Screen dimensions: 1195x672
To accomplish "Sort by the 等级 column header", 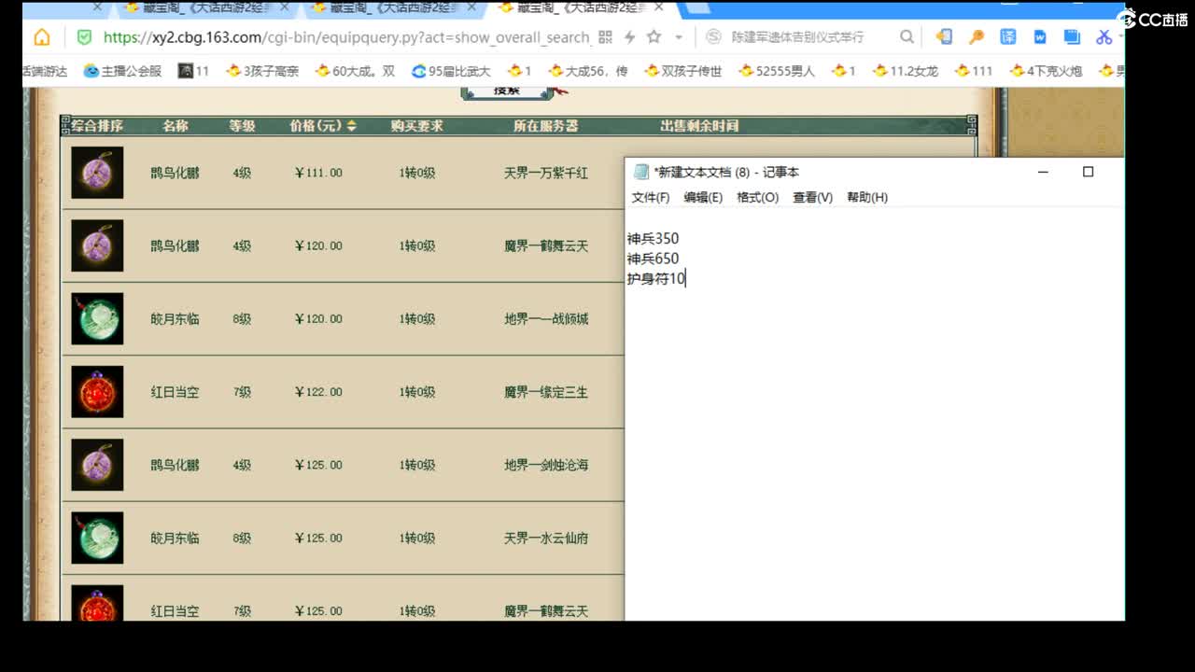I will [243, 126].
